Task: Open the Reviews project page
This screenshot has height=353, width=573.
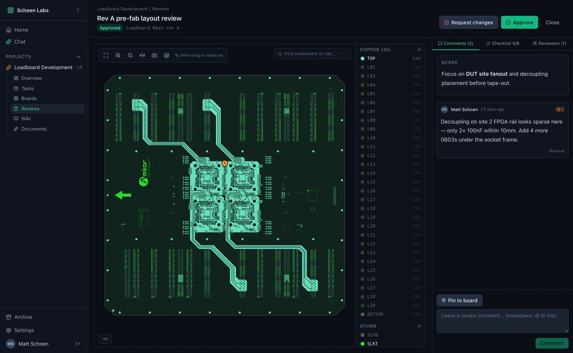Action: click(x=48, y=109)
